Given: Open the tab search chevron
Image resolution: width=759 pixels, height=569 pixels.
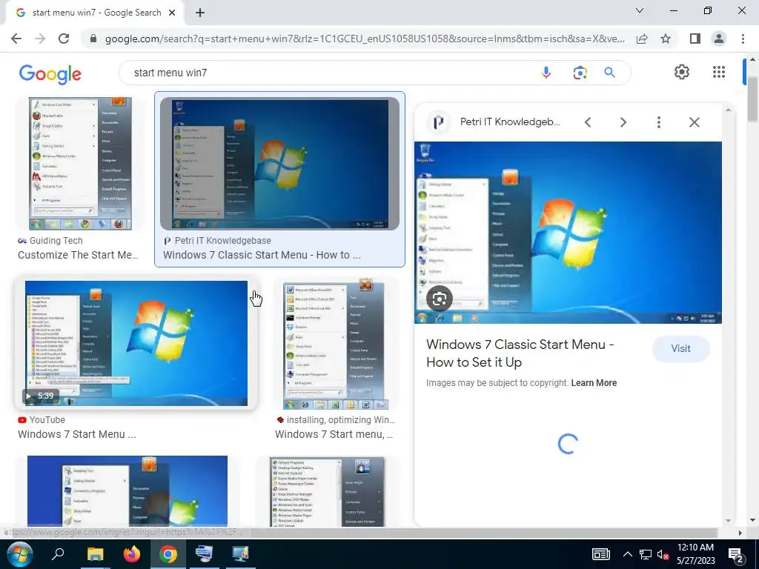Looking at the screenshot, I should (640, 10).
